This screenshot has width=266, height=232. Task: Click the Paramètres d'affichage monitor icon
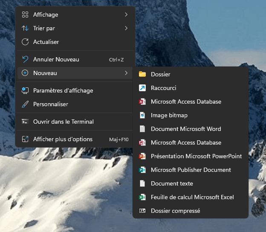pyautogui.click(x=25, y=90)
